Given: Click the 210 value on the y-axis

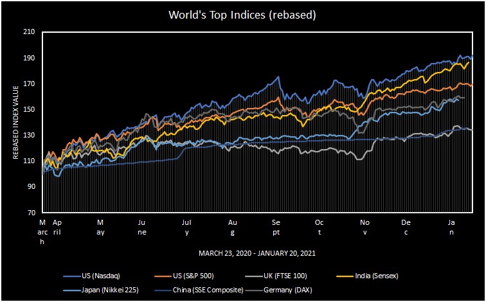Looking at the screenshot, I should pyautogui.click(x=29, y=32).
